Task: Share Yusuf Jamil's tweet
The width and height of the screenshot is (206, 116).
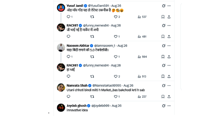Action: (x=169, y=17)
